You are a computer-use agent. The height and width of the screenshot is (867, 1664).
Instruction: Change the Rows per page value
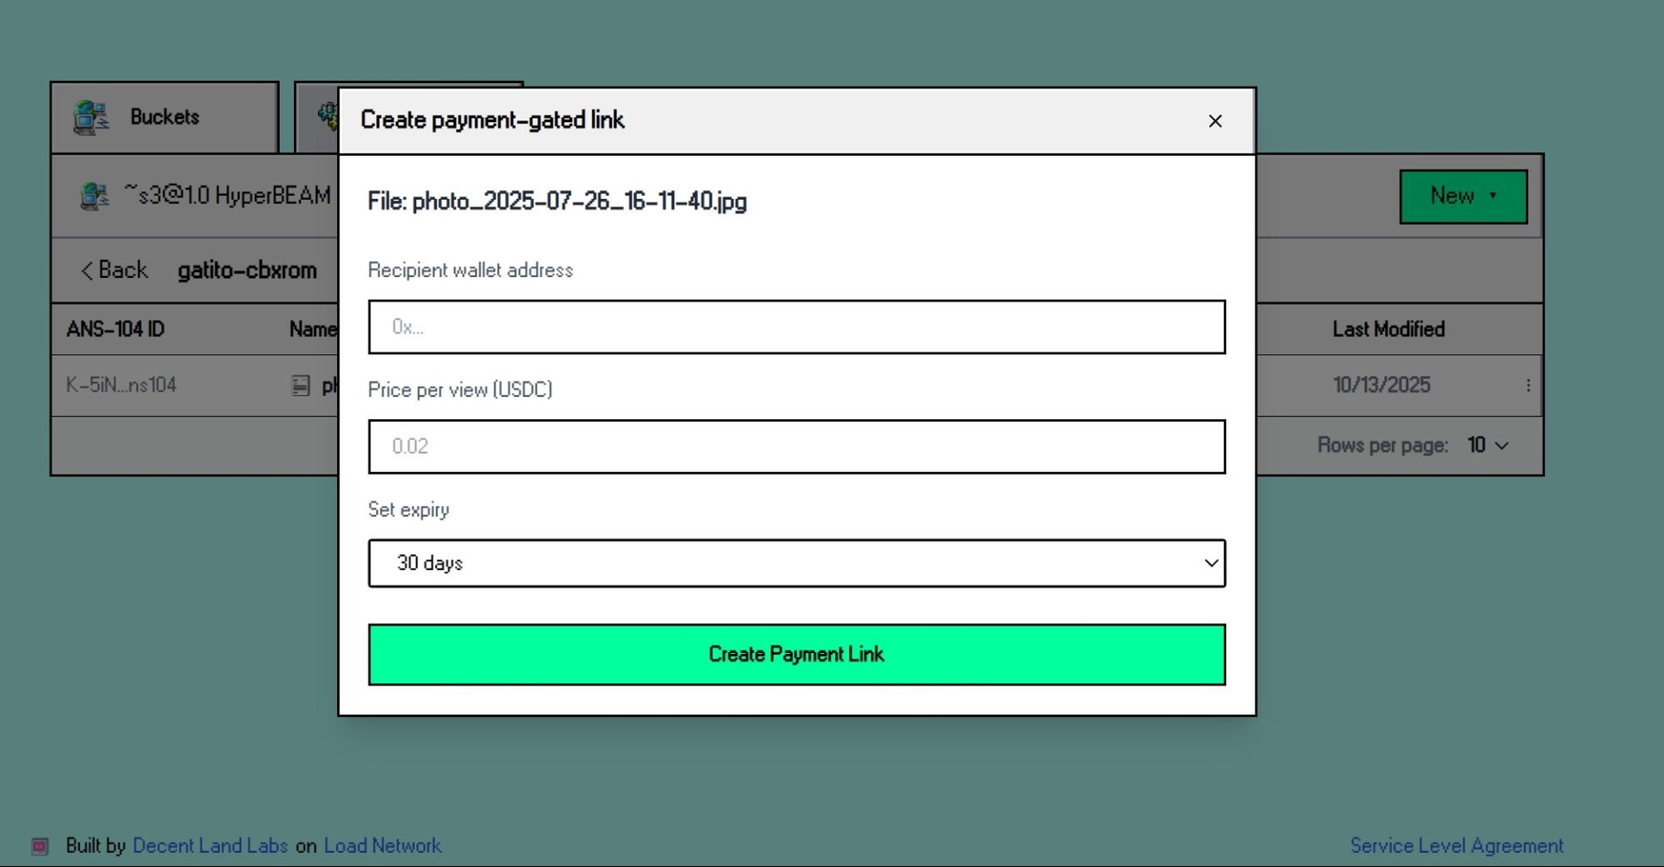tap(1487, 445)
